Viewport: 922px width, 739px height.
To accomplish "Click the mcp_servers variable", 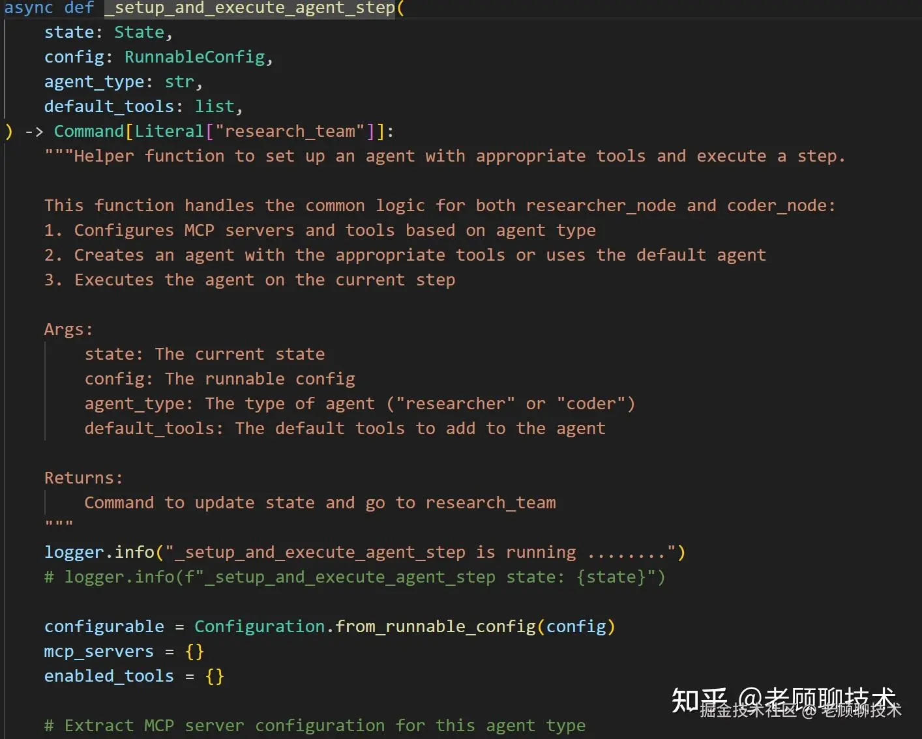I will click(98, 652).
